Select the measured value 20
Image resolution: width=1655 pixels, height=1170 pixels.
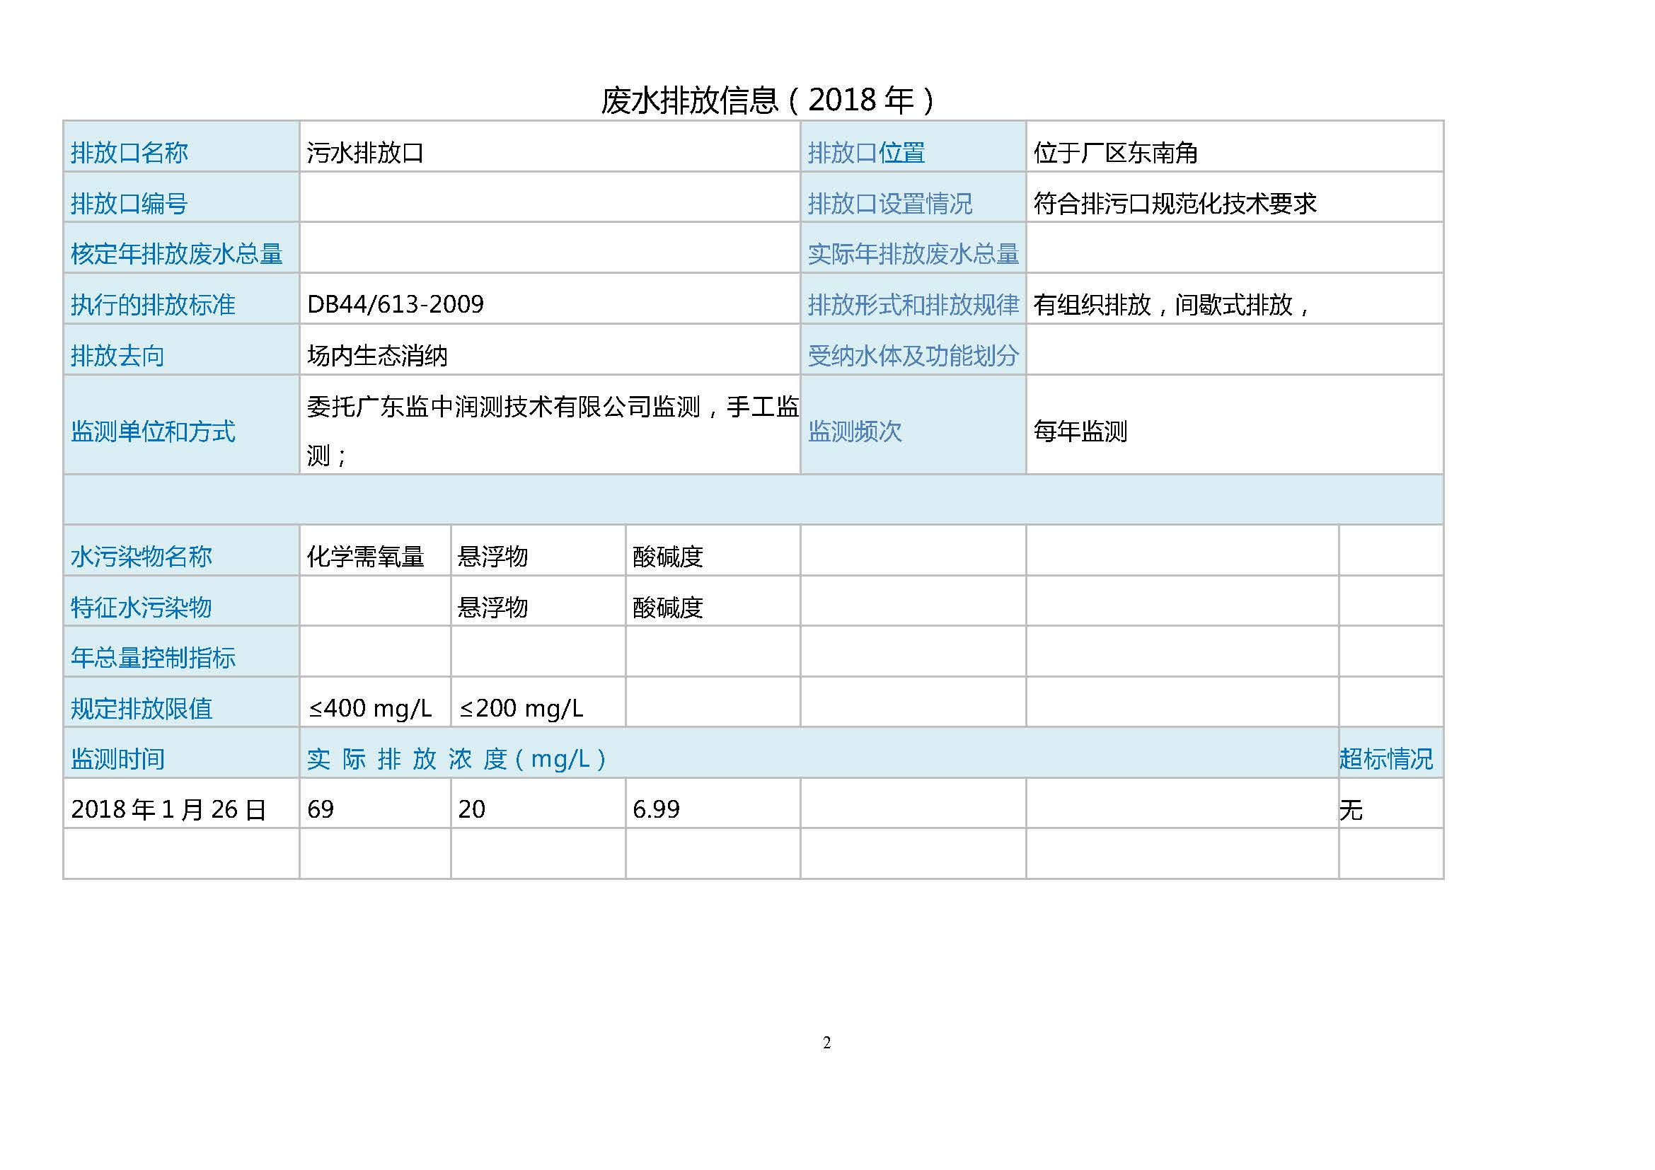click(472, 810)
